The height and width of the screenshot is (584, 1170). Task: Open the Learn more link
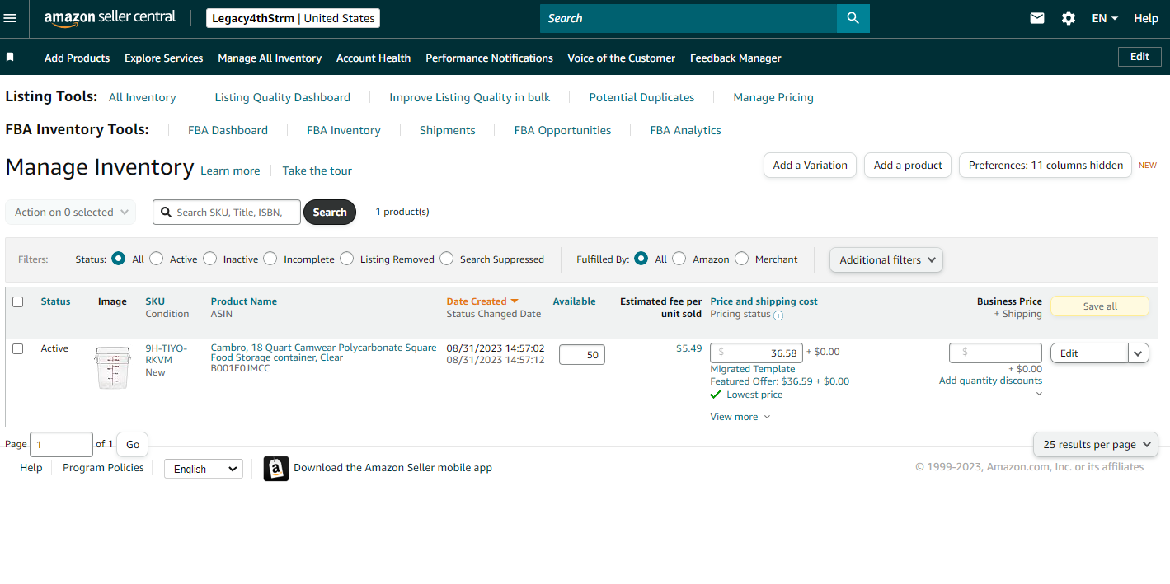point(230,171)
